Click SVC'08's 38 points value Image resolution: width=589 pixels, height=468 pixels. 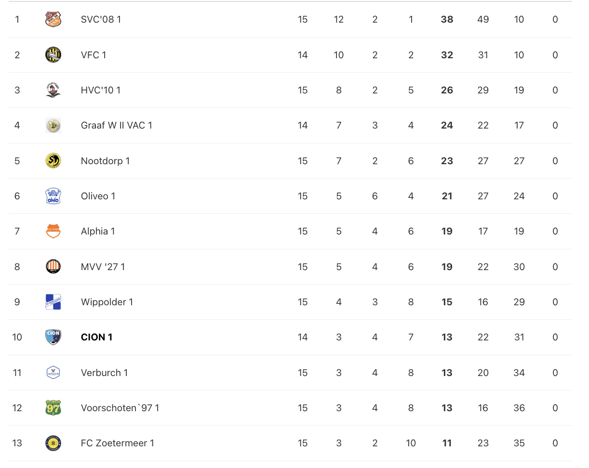pyautogui.click(x=447, y=19)
